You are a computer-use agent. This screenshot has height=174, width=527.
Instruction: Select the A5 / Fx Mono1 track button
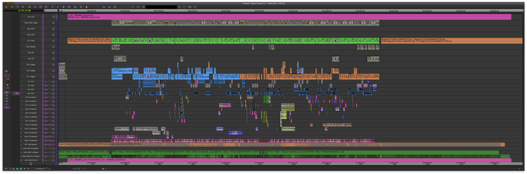click(31, 97)
